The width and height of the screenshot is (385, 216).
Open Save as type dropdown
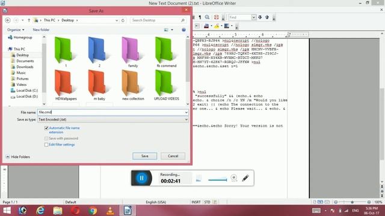tap(186, 119)
